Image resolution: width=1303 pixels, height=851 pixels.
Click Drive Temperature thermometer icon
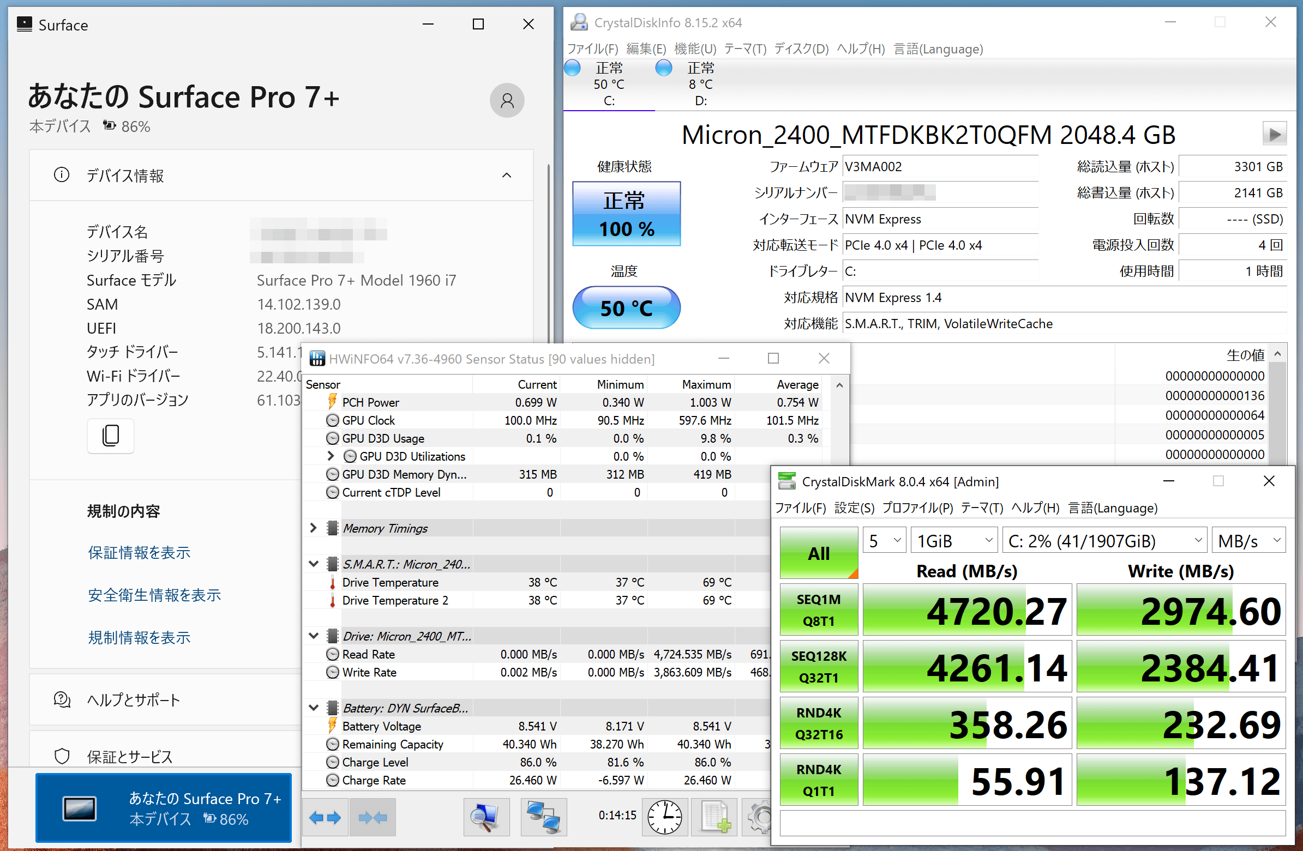pos(332,582)
